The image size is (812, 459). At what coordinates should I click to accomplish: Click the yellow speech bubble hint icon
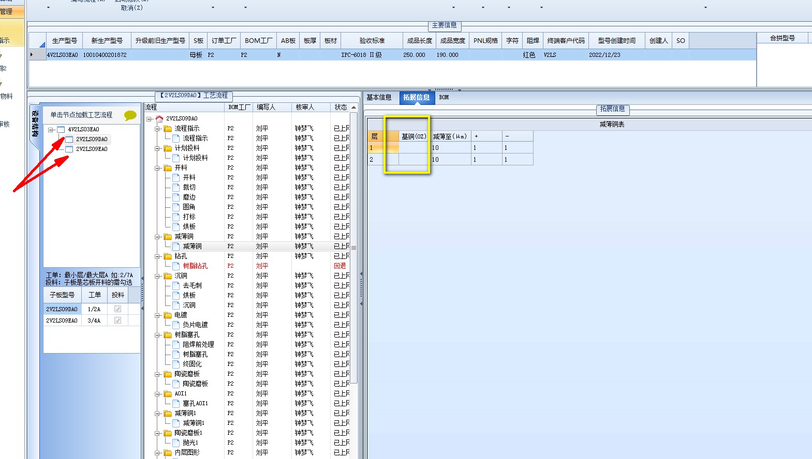point(130,116)
